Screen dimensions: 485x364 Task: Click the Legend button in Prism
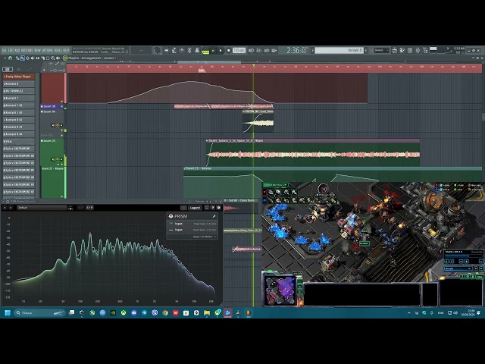[195, 208]
